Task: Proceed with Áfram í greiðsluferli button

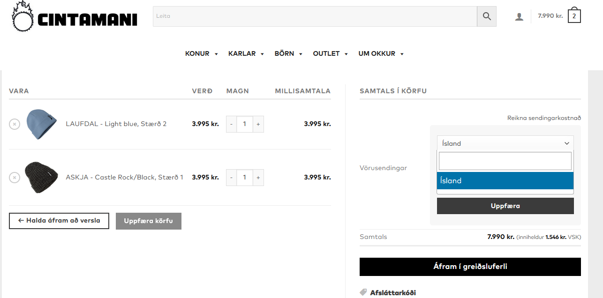Action: click(x=470, y=267)
